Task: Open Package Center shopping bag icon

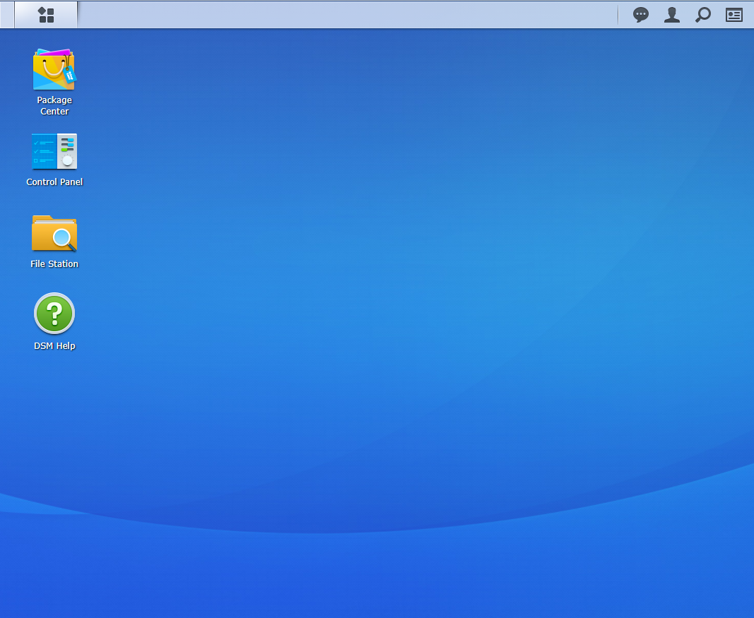Action: [54, 69]
